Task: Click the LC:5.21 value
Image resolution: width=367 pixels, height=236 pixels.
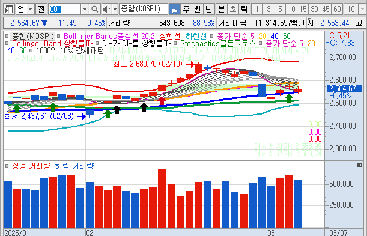Action: 338,35
